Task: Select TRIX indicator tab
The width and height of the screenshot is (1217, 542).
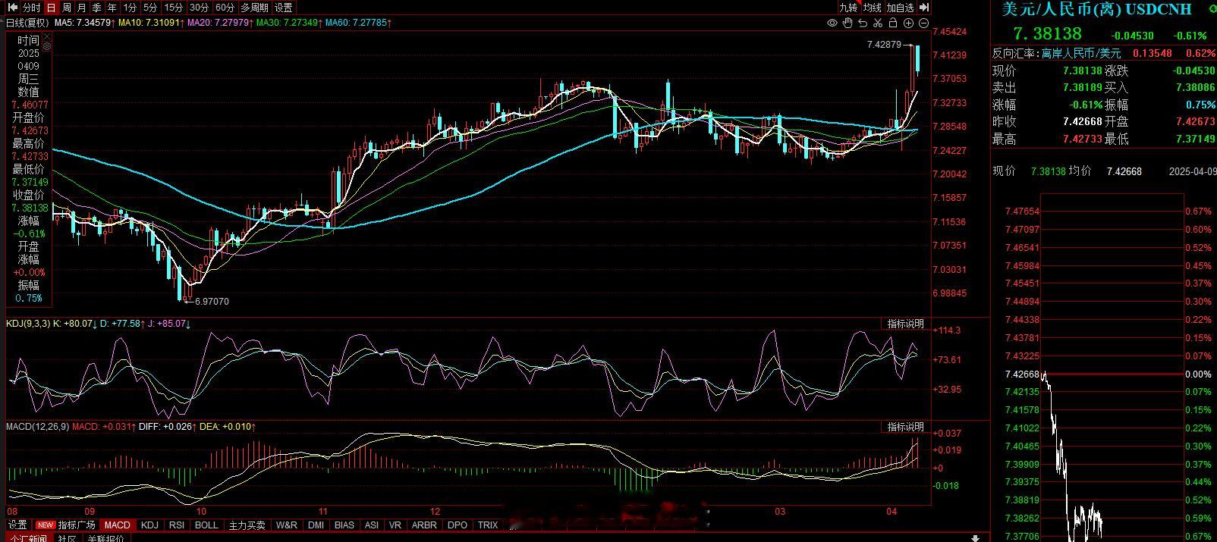Action: click(x=488, y=525)
